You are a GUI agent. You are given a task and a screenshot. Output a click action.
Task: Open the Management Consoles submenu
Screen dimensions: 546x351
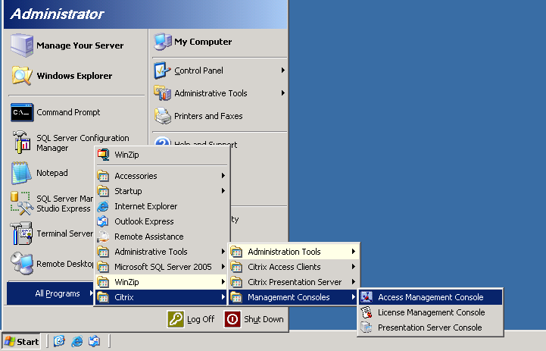pos(293,297)
